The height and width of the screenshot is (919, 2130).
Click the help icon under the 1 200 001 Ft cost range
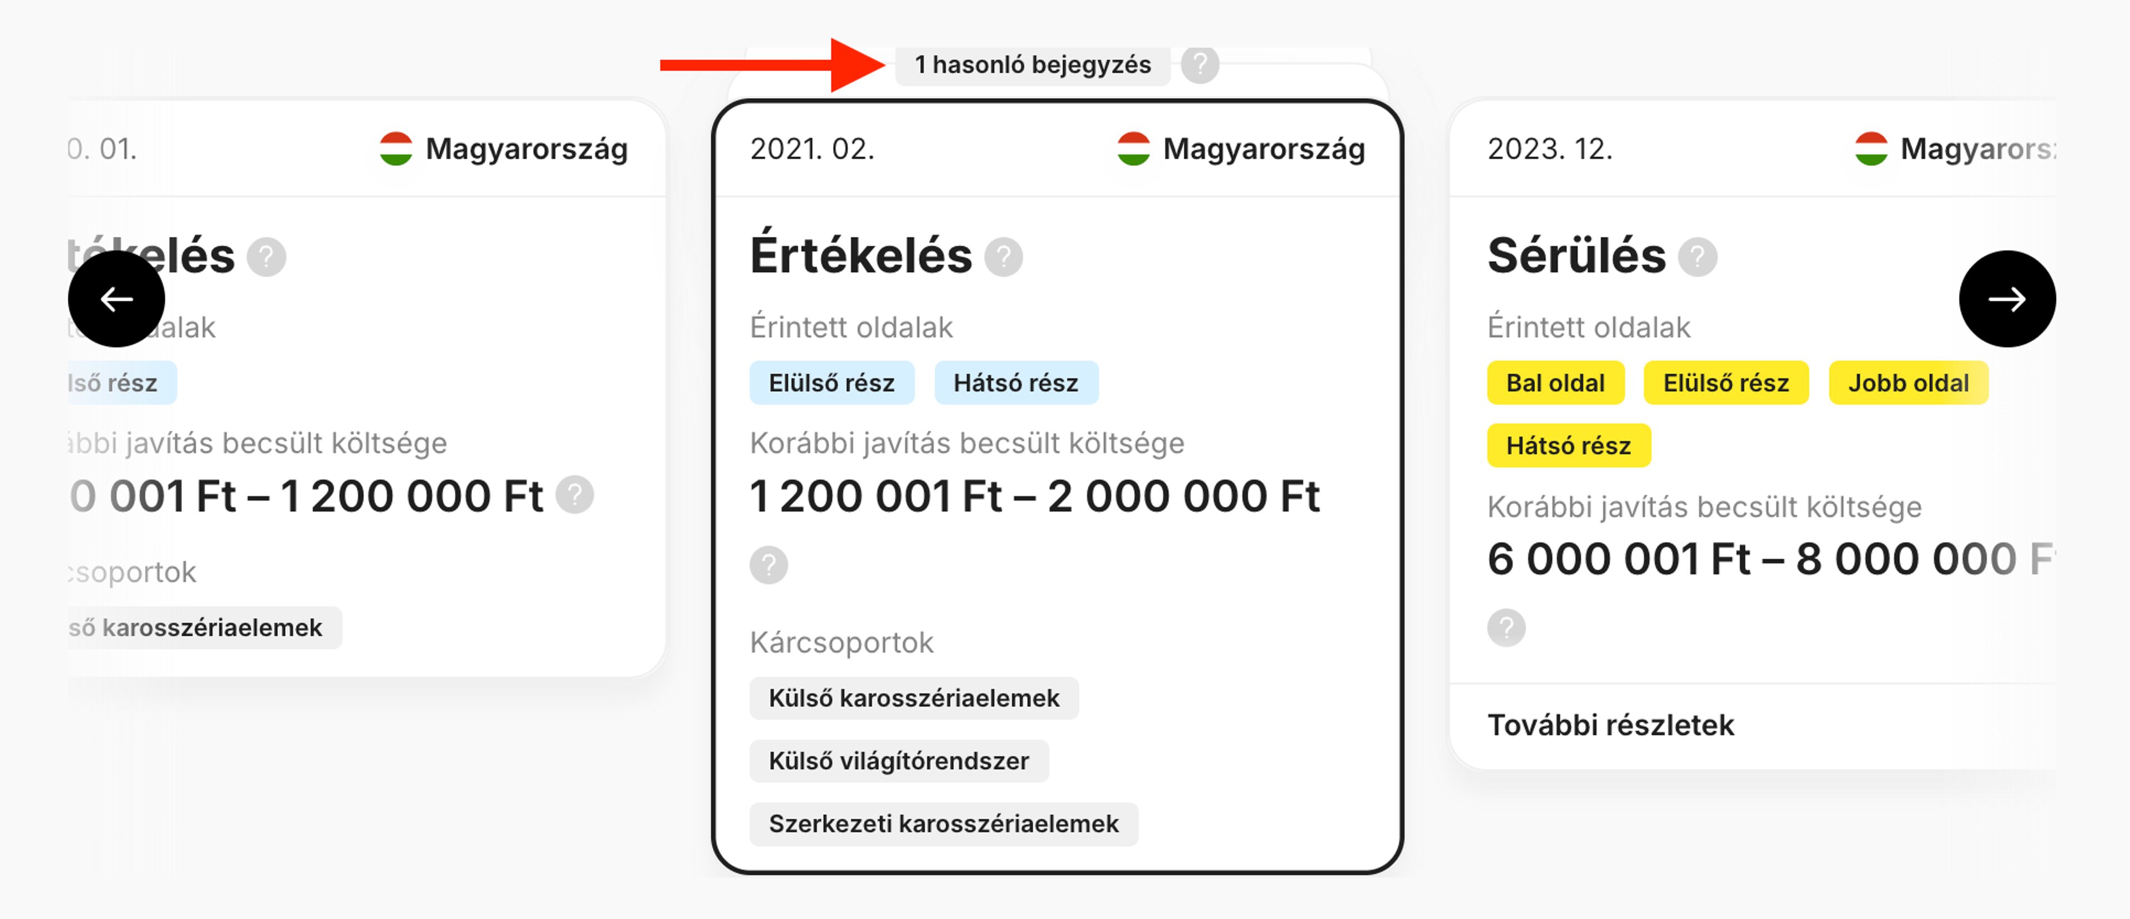click(769, 565)
